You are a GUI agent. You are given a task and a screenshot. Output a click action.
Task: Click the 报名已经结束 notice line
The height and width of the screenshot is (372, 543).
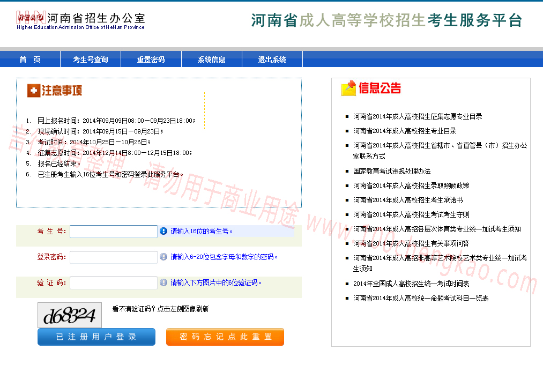tap(59, 163)
